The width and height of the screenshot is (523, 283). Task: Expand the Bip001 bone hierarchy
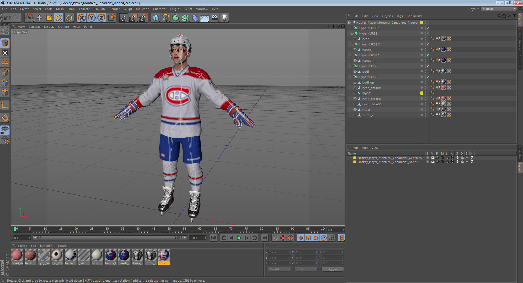coord(355,93)
